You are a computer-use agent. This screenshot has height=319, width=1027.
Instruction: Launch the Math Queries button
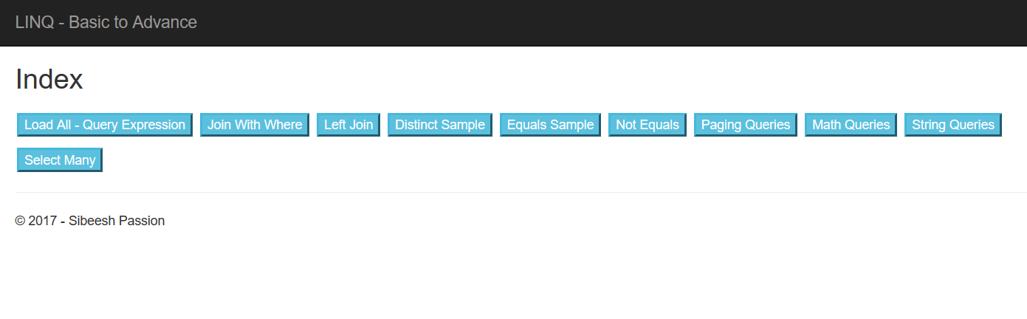[851, 125]
